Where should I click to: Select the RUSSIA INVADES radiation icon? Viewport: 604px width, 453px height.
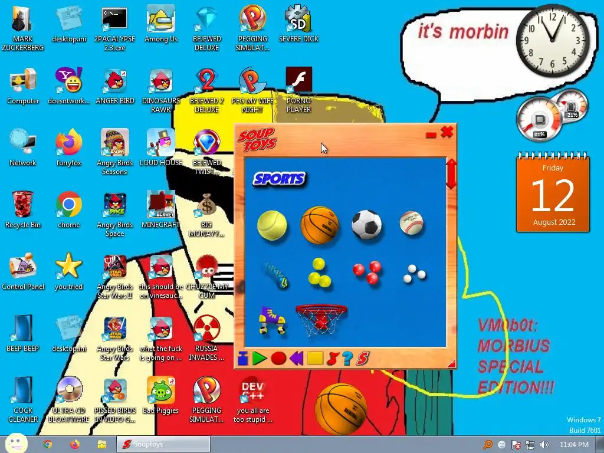[x=207, y=338]
